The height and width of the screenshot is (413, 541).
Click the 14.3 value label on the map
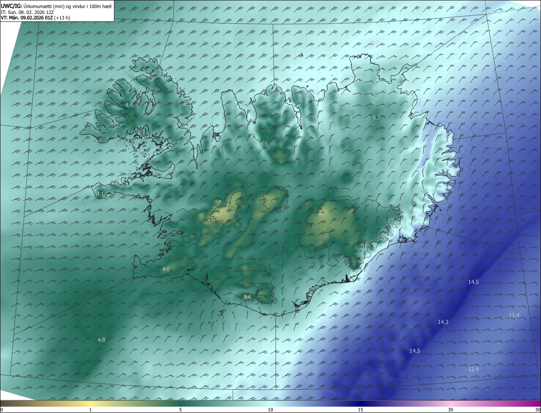click(443, 322)
